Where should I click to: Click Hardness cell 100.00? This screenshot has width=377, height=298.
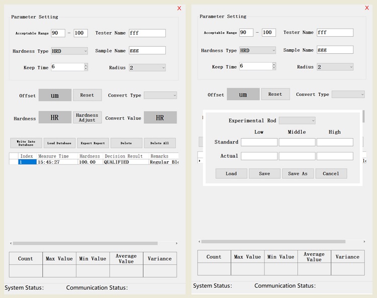(90, 162)
